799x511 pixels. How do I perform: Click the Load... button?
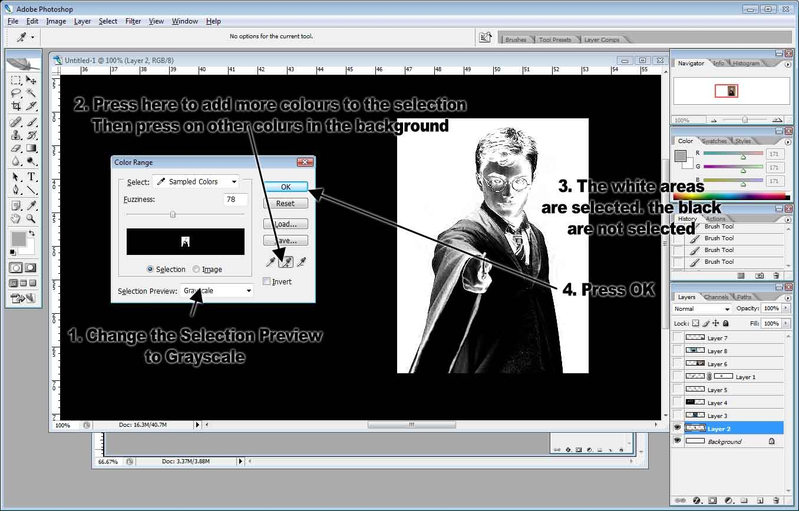click(286, 224)
